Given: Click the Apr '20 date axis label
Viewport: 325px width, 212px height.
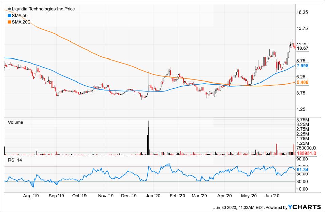Looking at the screenshot, I should coord(225,196).
